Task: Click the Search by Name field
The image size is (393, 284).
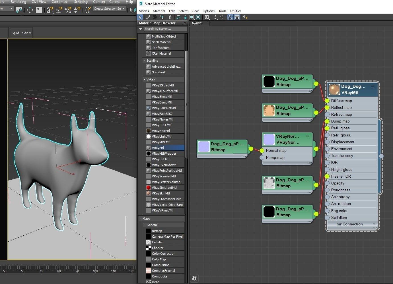Action: coord(165,29)
